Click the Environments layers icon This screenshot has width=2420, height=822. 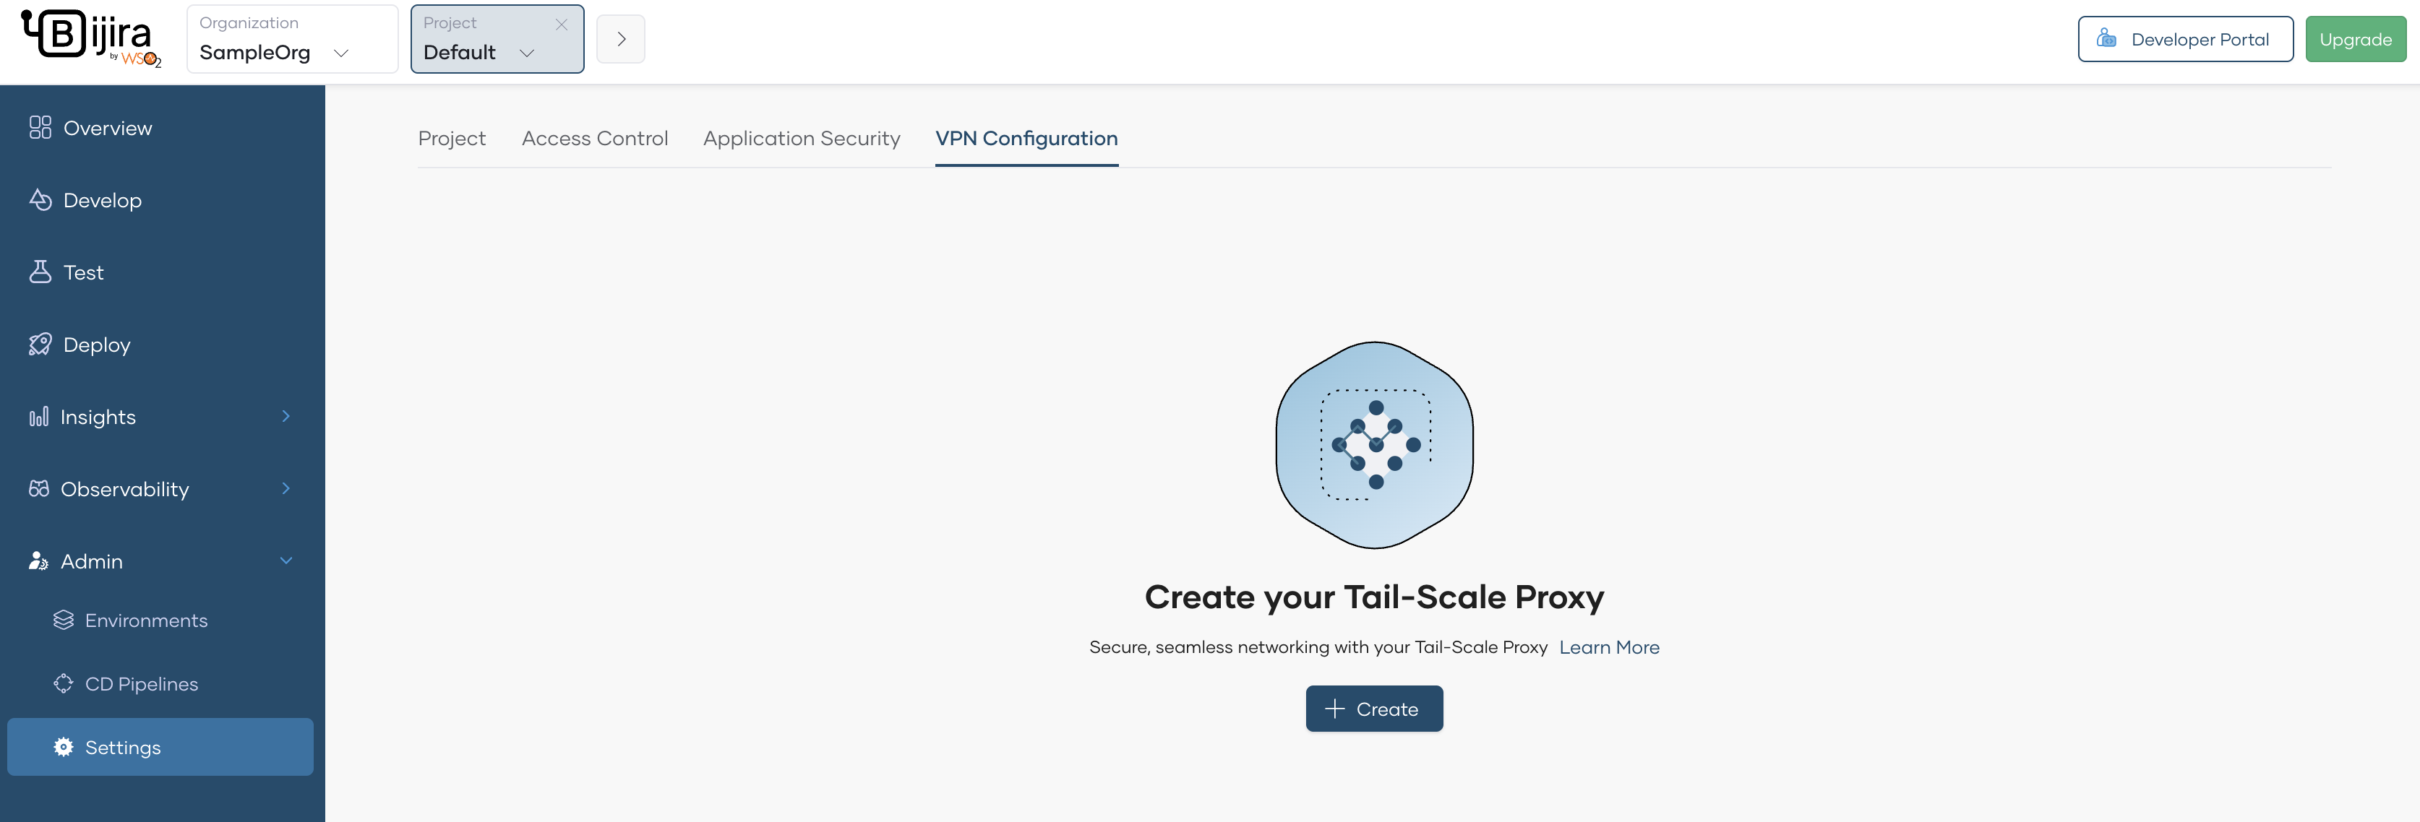[63, 620]
